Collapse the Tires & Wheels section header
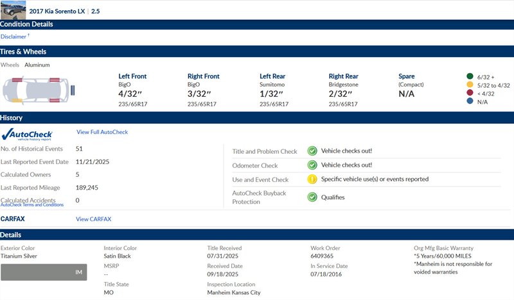The image size is (514, 300). pyautogui.click(x=257, y=51)
